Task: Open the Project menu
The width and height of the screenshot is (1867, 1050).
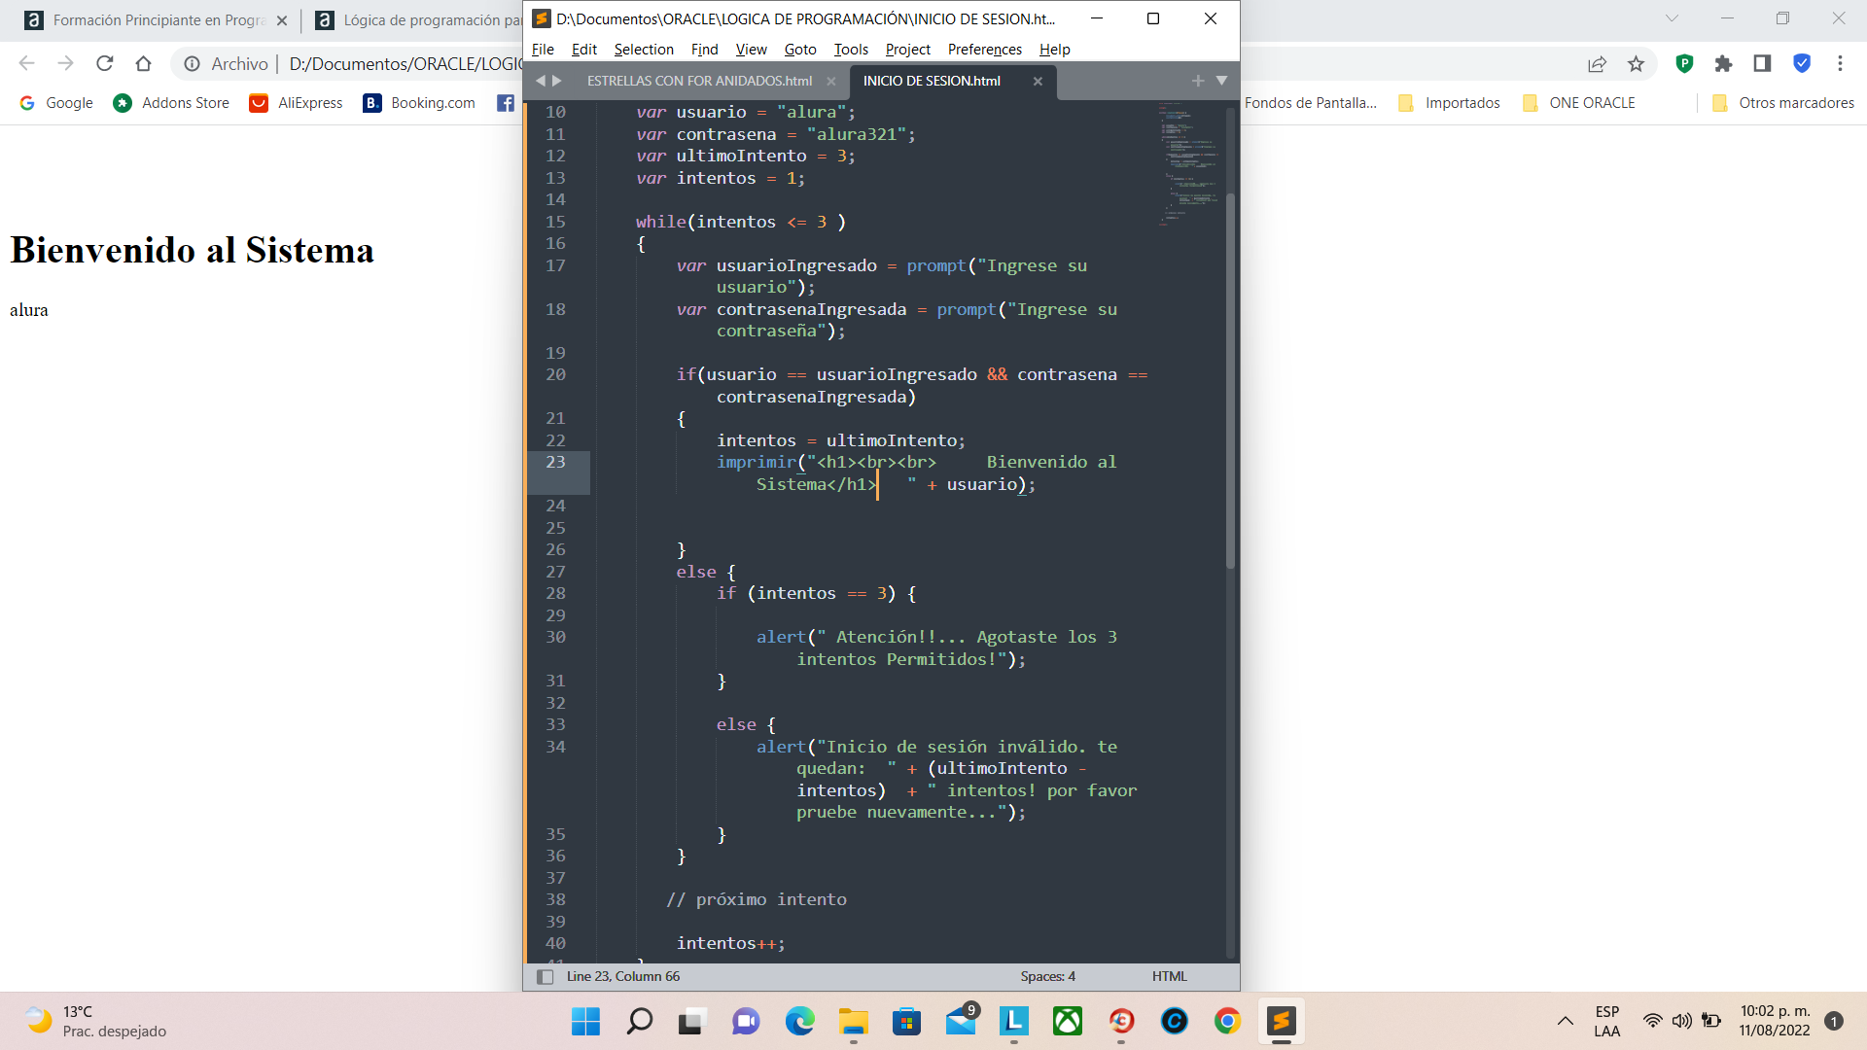Action: [x=907, y=50]
